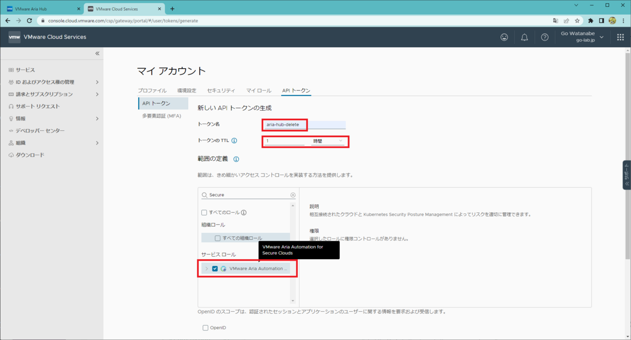The image size is (631, 340).
Task: Switch to the セキュリティ tab
Action: click(x=221, y=90)
